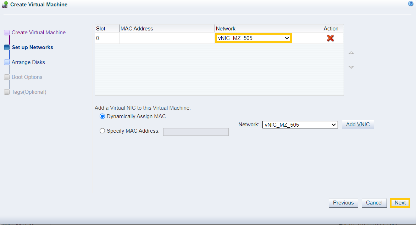Viewport: 416px width, 225px height.
Task: Click the Action column header
Action: (331, 28)
